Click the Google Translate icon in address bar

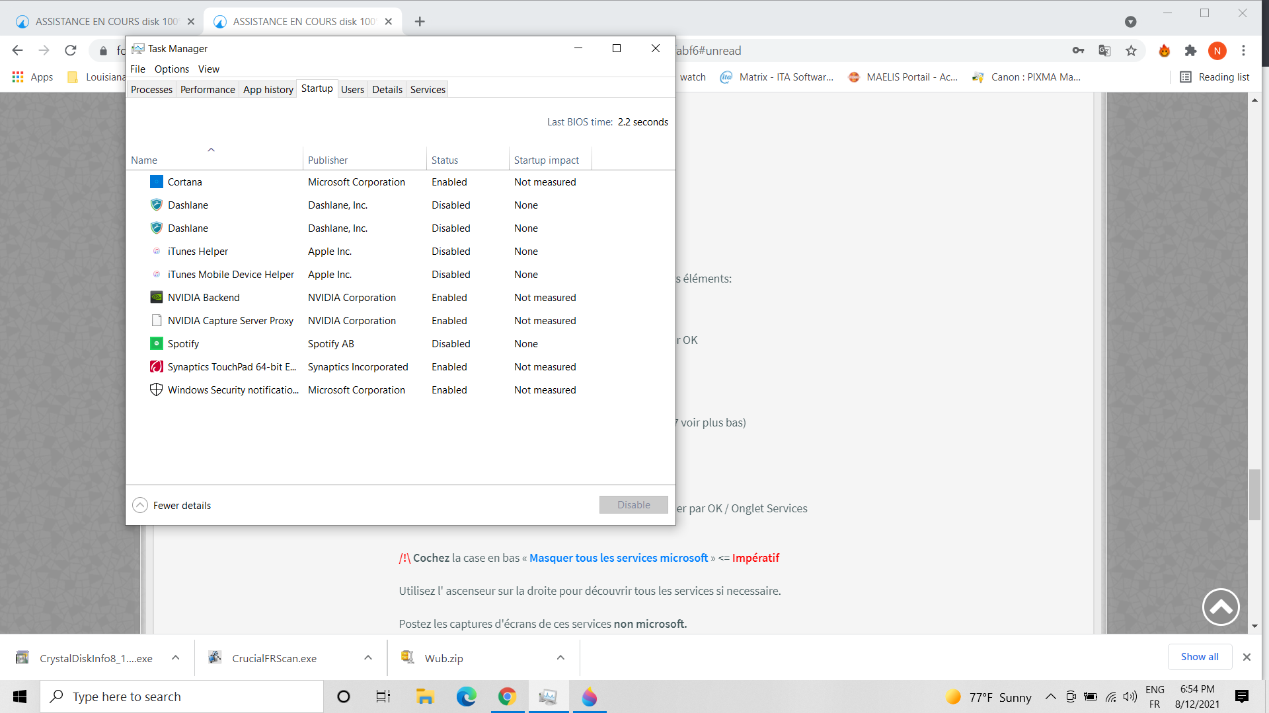[1104, 50]
